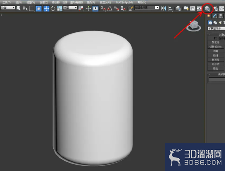225x171 pixels.
Task: Open the Layer Manager icon
Action: [178, 8]
